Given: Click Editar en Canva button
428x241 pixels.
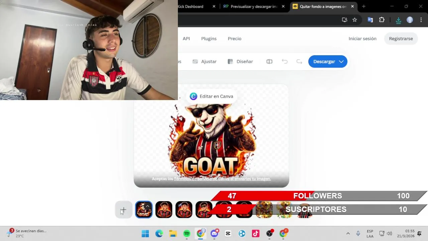Looking at the screenshot, I should tap(211, 96).
